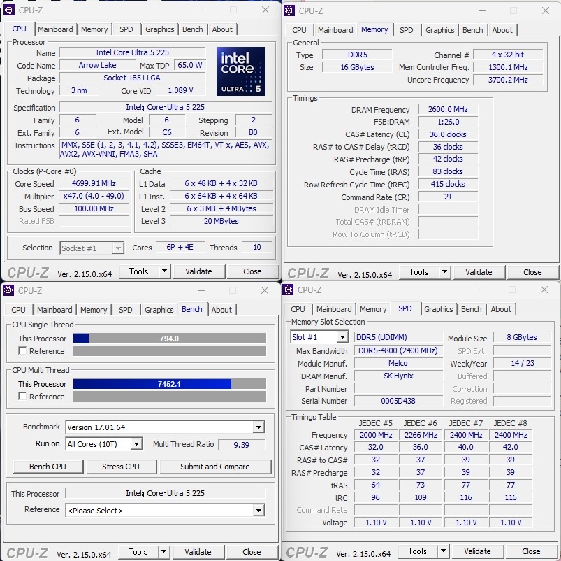The image size is (561, 561).
Task: Click the Week/Year value 14 / 23
Action: pos(523,363)
